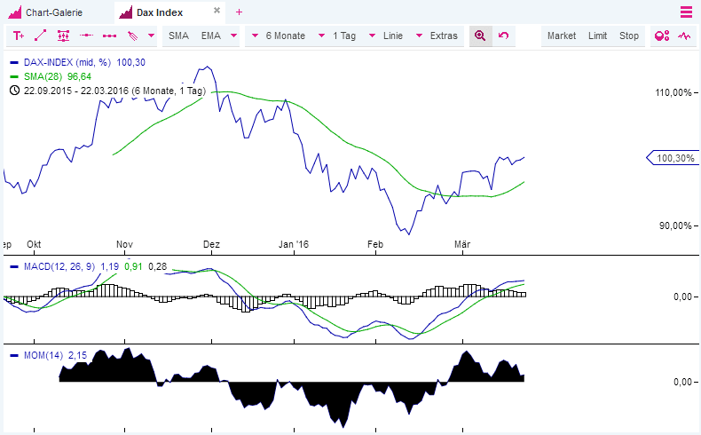The height and width of the screenshot is (435, 701).
Task: Click the MOM value 2,15
Action: coord(77,355)
